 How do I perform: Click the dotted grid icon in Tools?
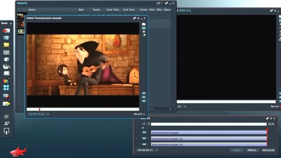coord(6,117)
